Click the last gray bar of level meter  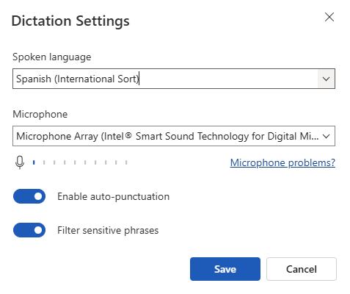pos(126,162)
